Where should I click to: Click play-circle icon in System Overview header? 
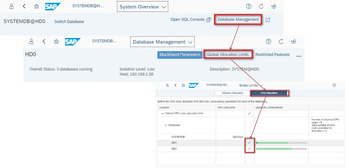(274, 6)
